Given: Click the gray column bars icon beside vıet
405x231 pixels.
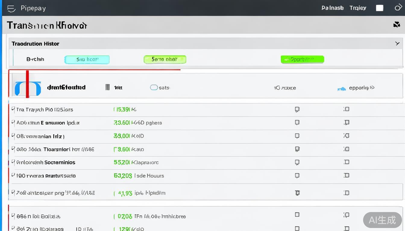Looking at the screenshot, I should tap(107, 88).
